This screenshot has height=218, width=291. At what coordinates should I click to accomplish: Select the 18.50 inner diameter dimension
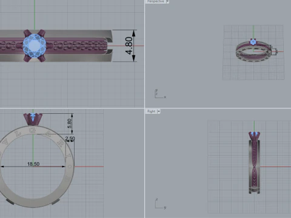pyautogui.click(x=33, y=164)
